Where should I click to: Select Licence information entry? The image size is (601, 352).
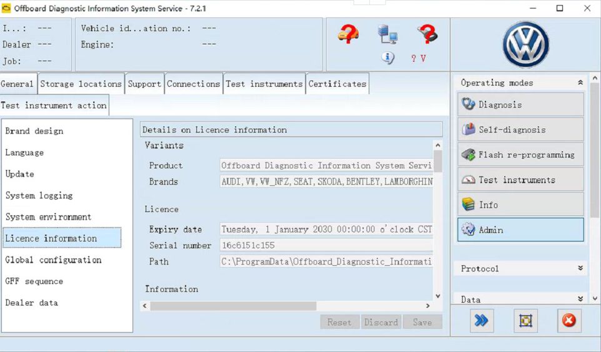pyautogui.click(x=62, y=238)
